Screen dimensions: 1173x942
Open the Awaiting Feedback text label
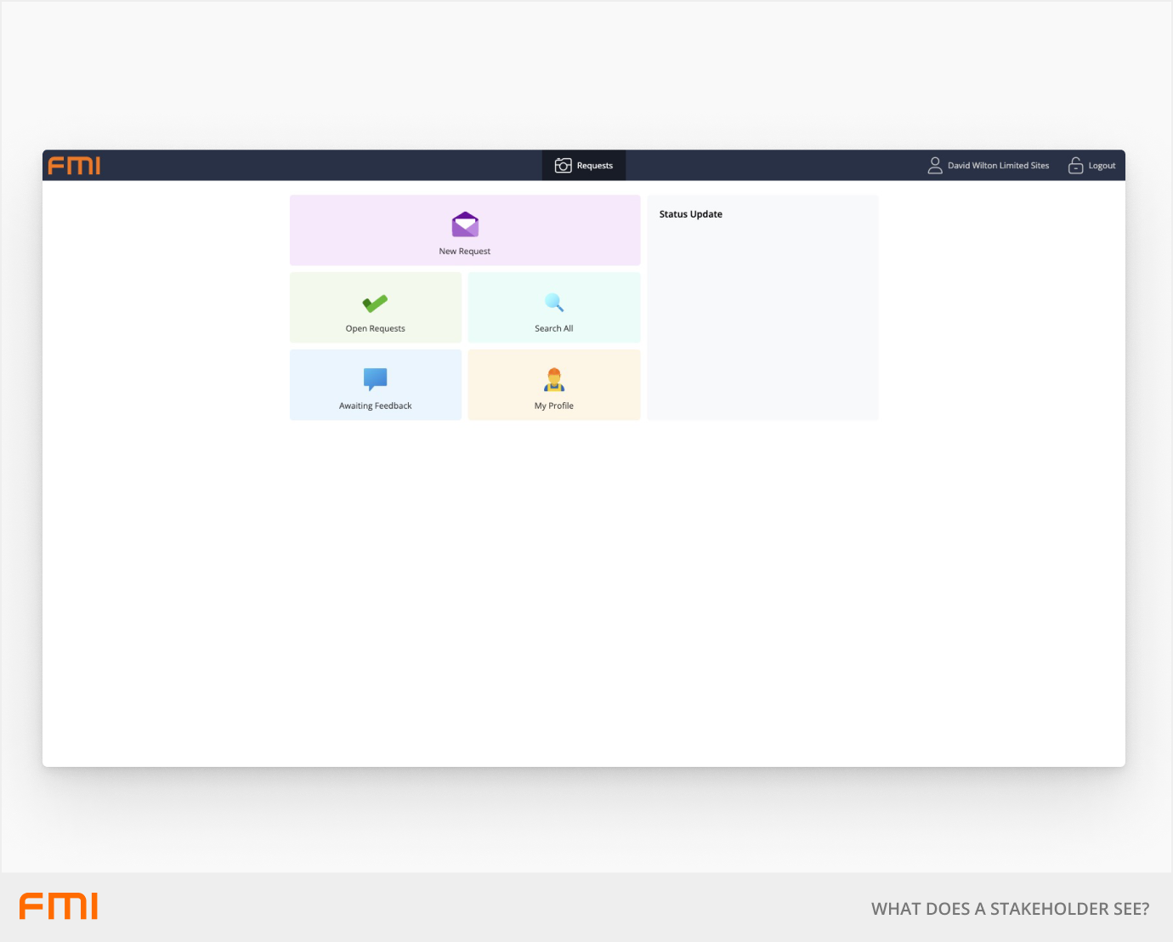375,406
